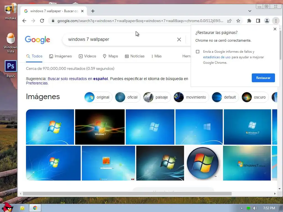Click the 7:52 PM taskbar clock

(269, 208)
